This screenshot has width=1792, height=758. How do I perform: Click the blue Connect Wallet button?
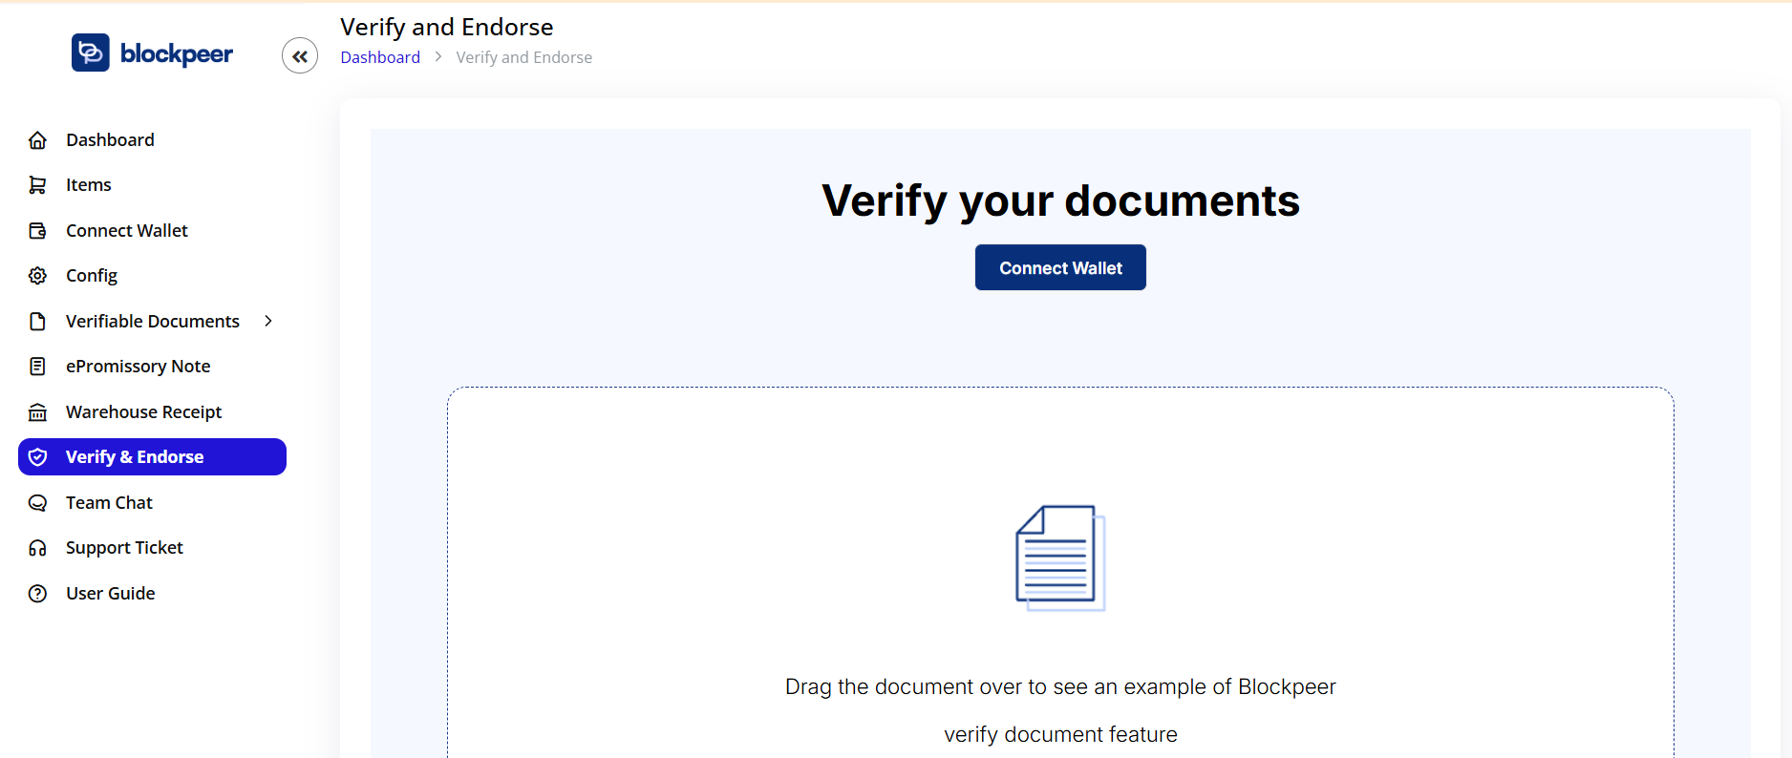tap(1060, 267)
